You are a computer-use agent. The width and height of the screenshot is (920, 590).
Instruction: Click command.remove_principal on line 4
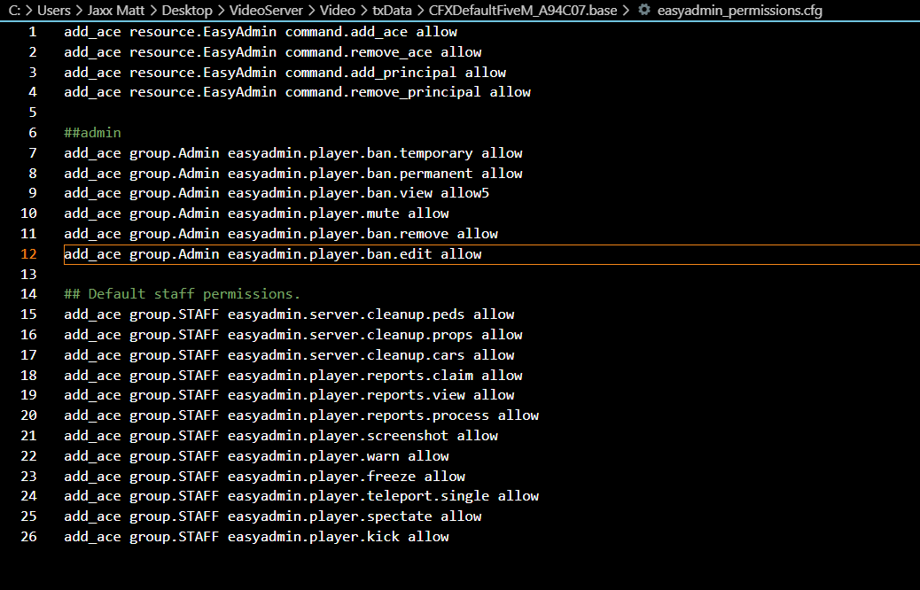[383, 92]
